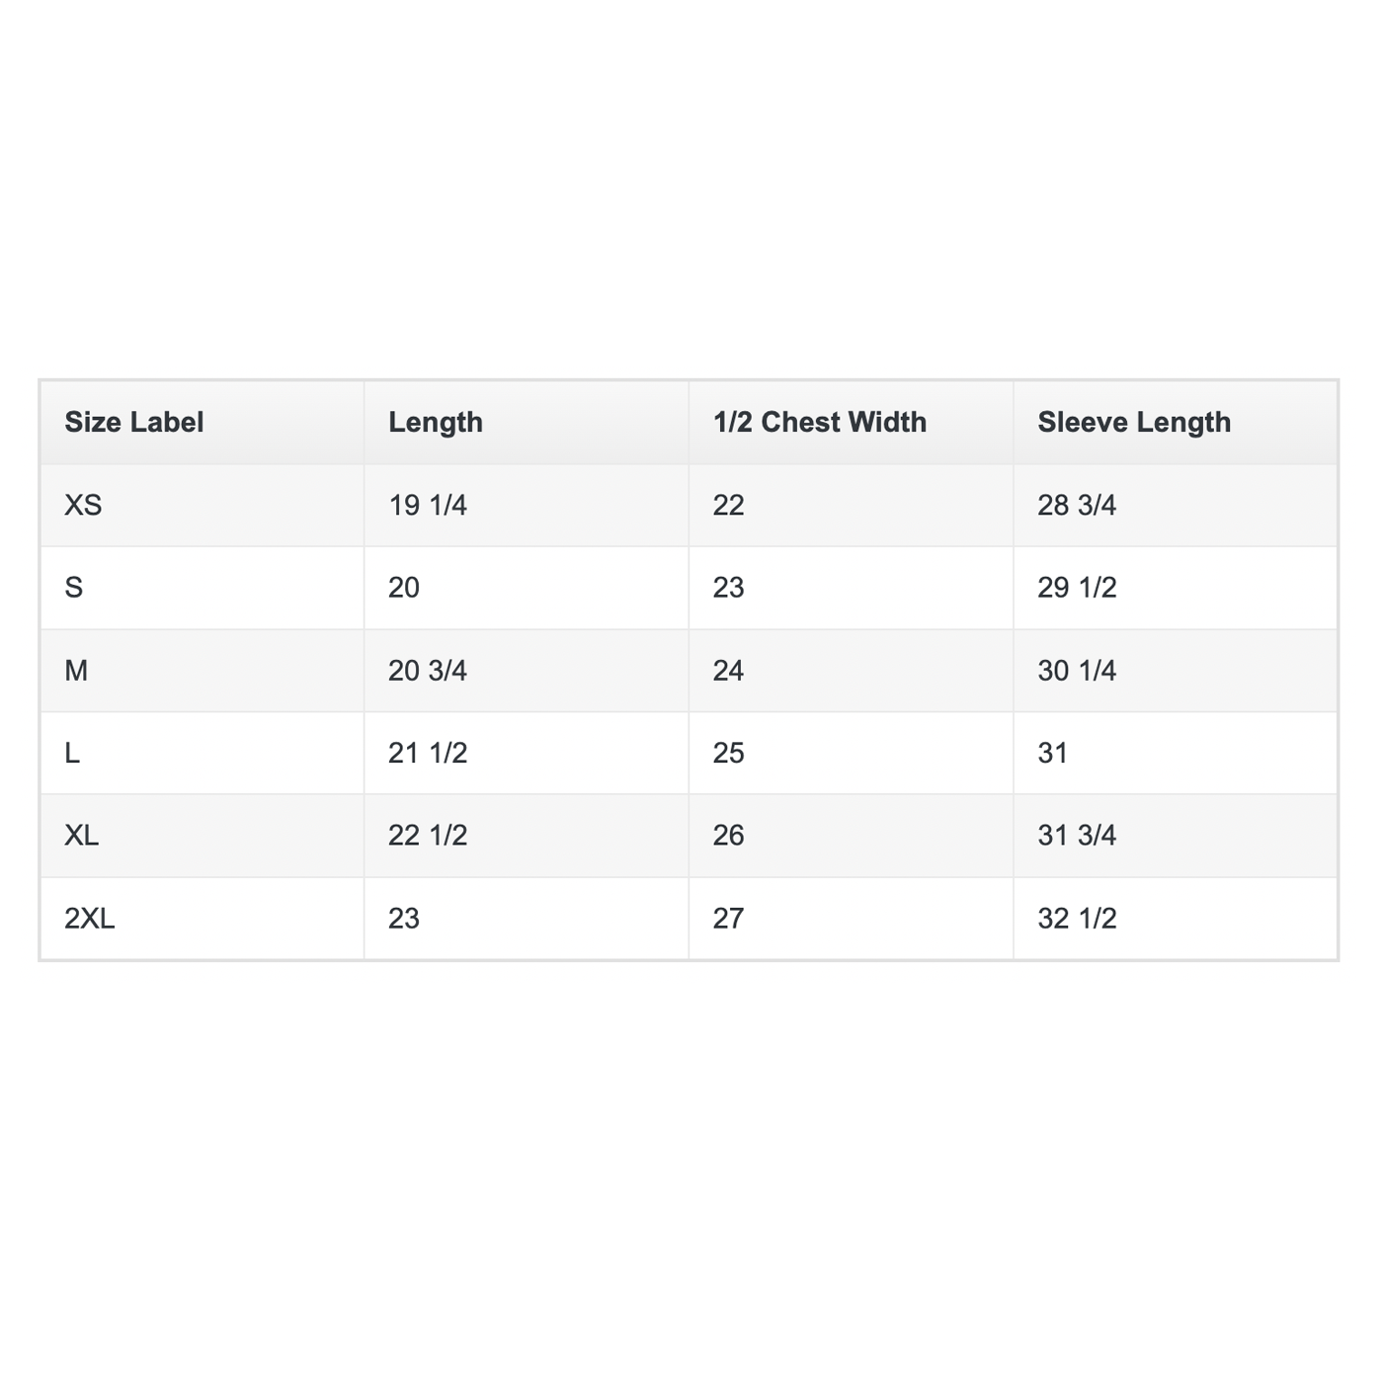
Task: Select the L size label cell
Action: pyautogui.click(x=72, y=754)
